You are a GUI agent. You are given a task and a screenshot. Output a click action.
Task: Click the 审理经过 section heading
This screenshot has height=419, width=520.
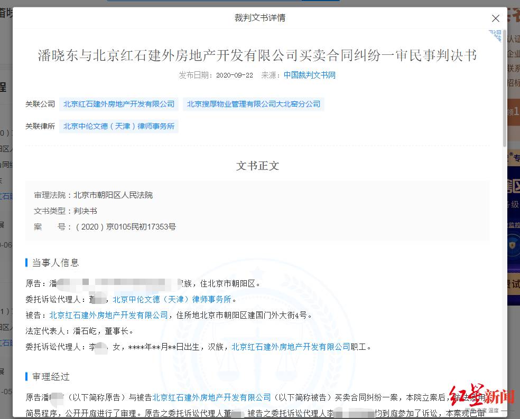tap(51, 376)
